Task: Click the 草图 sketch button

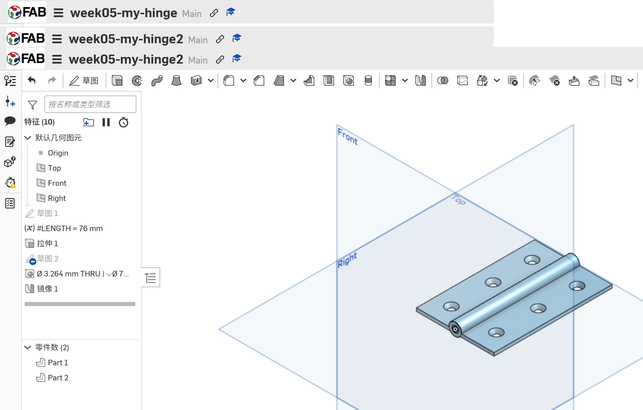Action: (x=84, y=80)
